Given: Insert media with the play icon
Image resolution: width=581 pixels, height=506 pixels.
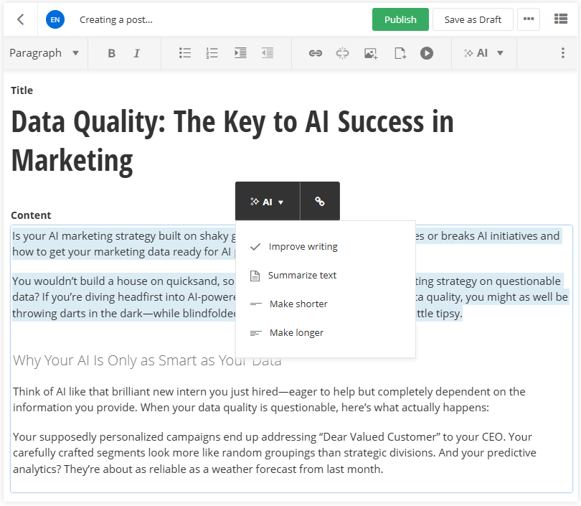Looking at the screenshot, I should coord(427,53).
